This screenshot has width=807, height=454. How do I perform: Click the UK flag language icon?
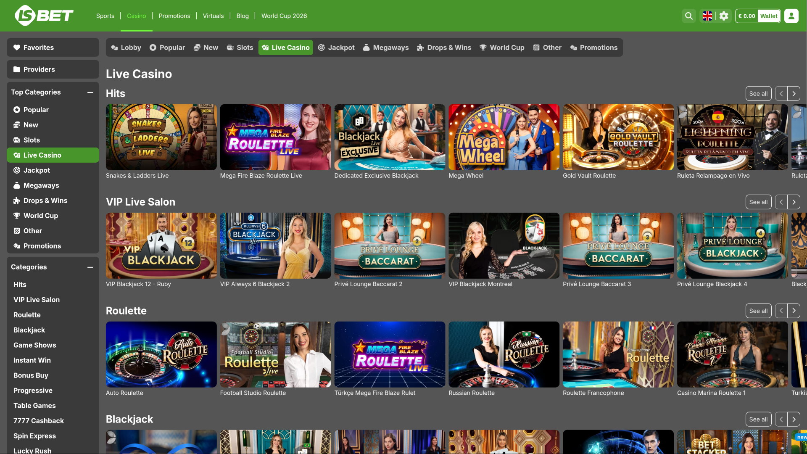(707, 16)
